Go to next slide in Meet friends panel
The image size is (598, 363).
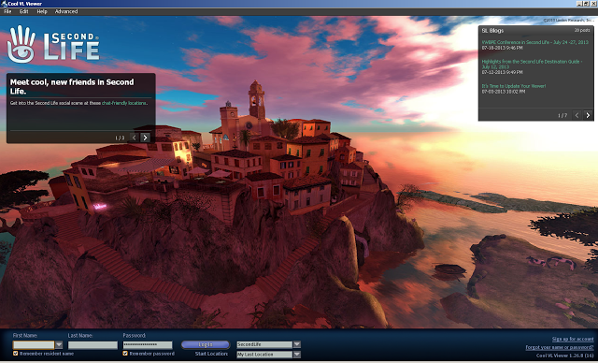point(145,138)
